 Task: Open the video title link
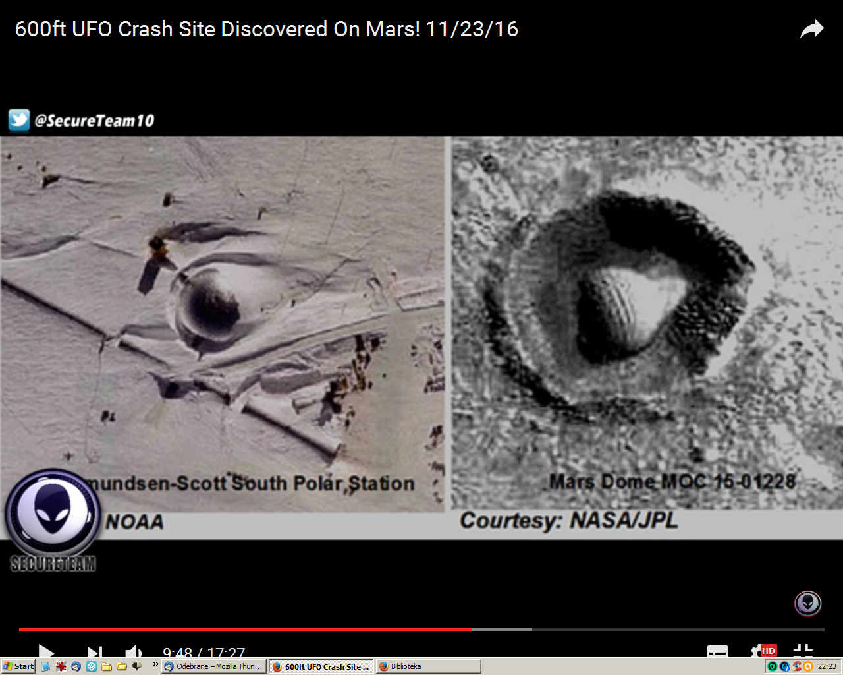pyautogui.click(x=267, y=29)
